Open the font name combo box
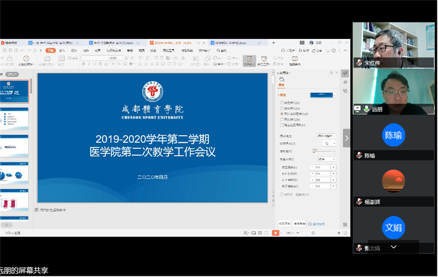 94,58
